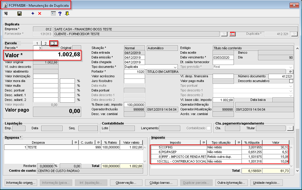
Task: Click the Valor indenização field
Action: pos(46,76)
